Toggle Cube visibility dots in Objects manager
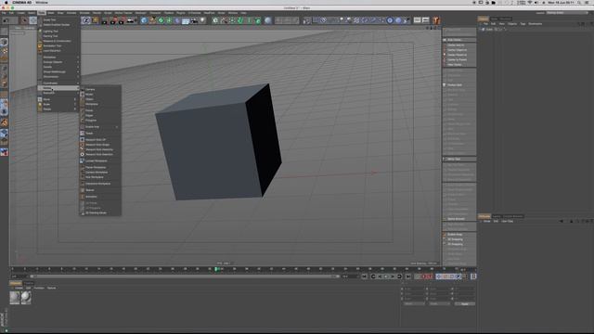594x334 pixels. [500, 29]
